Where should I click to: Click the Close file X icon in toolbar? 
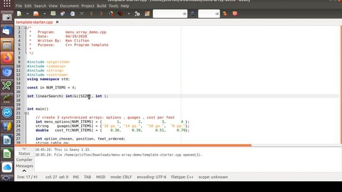click(x=82, y=14)
